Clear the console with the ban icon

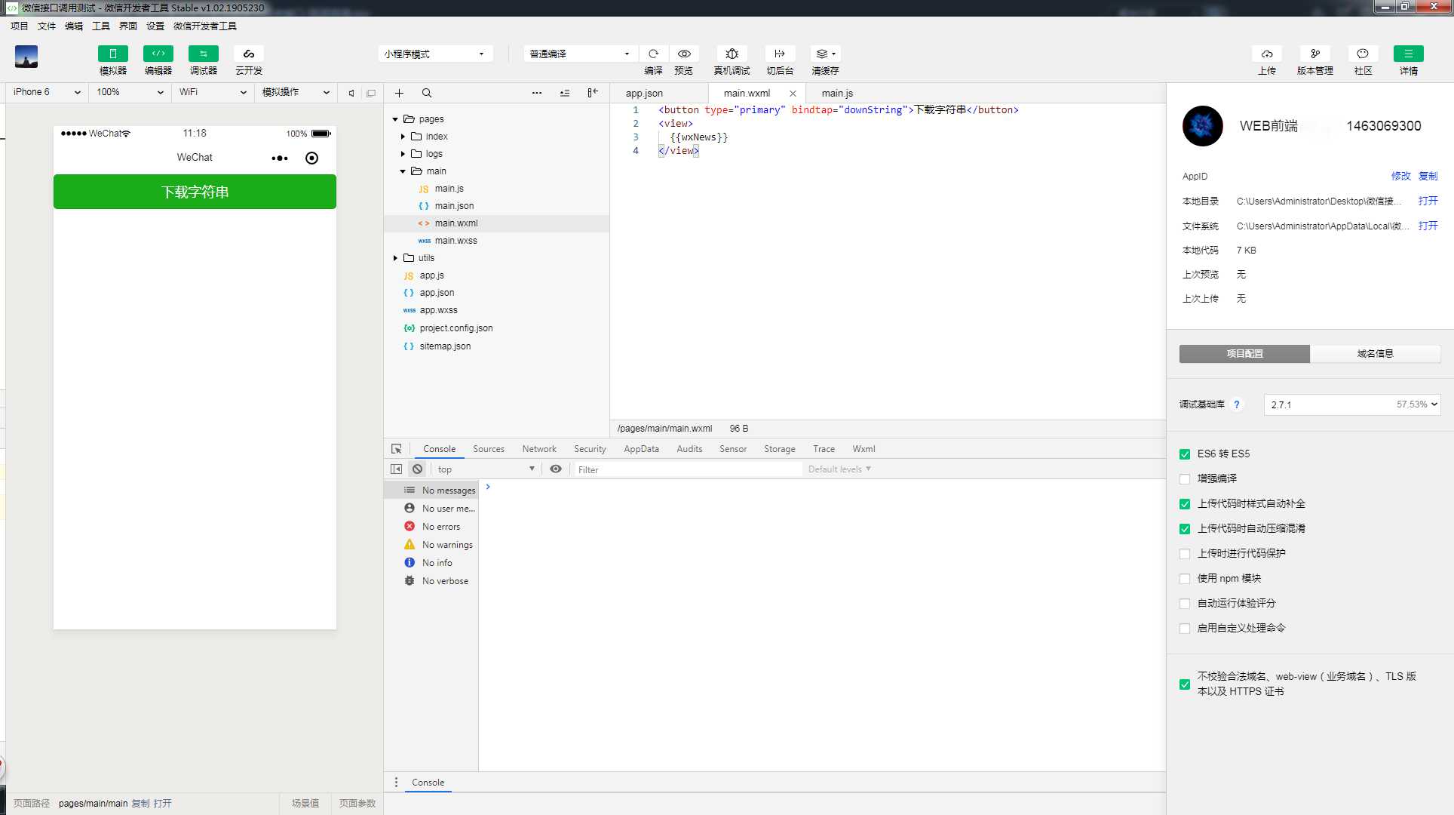(x=418, y=469)
